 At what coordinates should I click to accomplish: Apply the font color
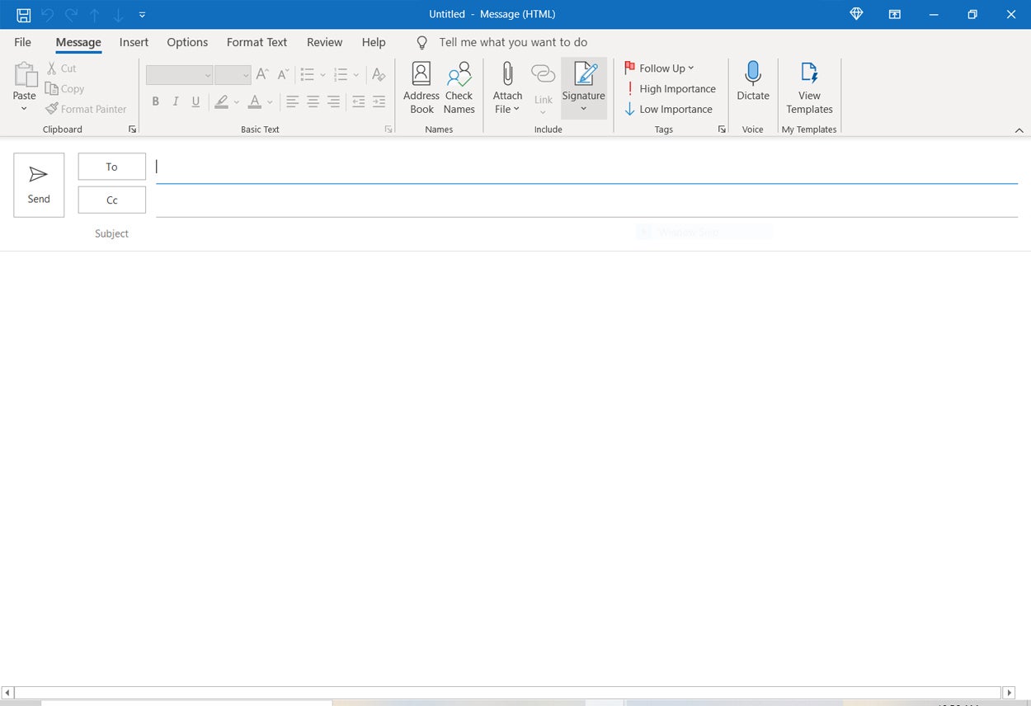tap(255, 101)
